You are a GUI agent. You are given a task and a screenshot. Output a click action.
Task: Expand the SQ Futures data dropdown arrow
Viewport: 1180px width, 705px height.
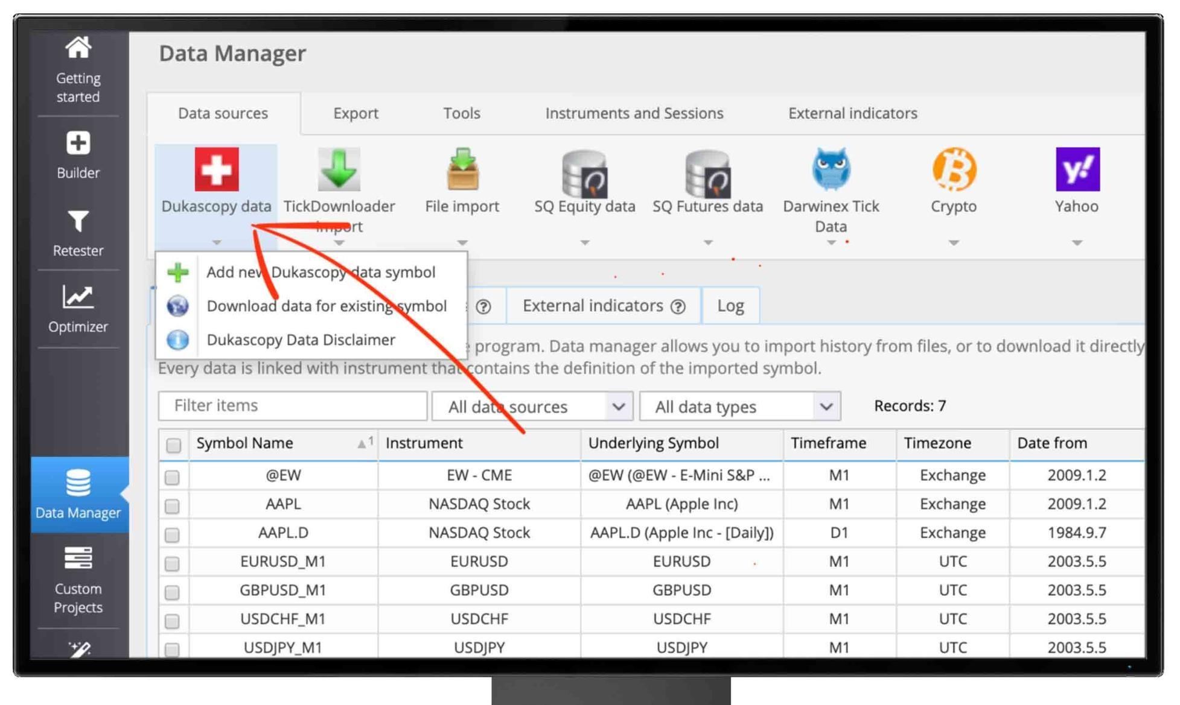(x=707, y=242)
